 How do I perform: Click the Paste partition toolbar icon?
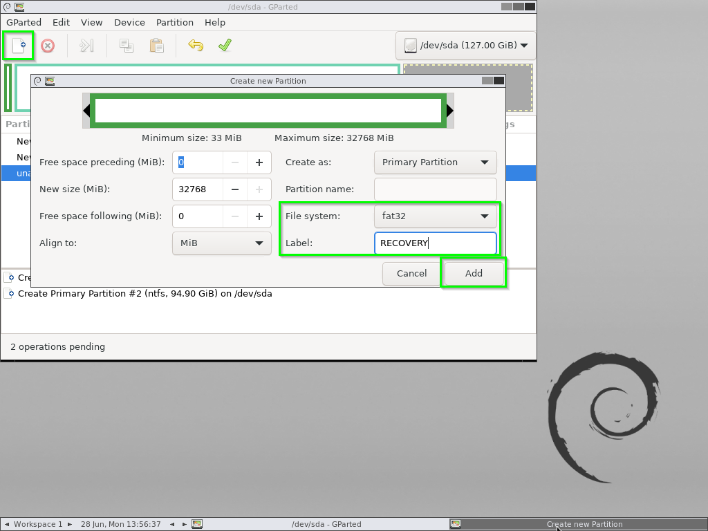[x=156, y=45]
